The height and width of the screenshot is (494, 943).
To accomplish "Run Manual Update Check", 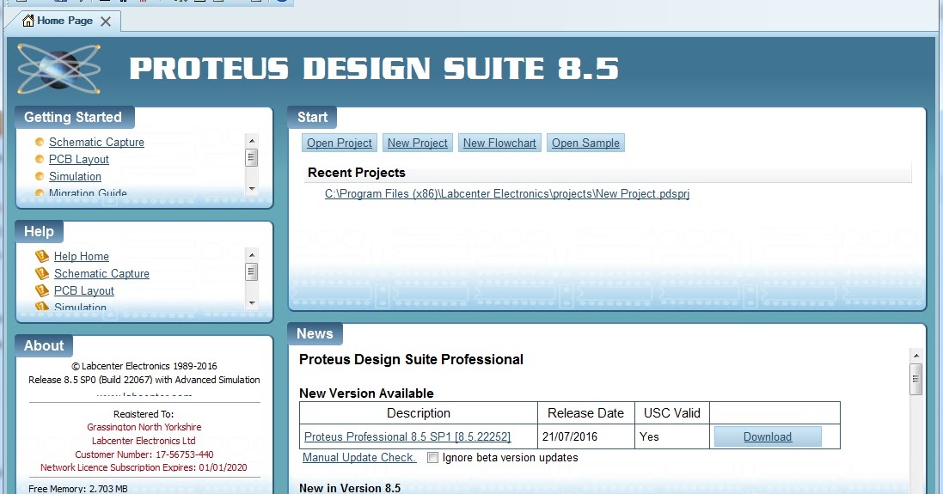I will coord(359,457).
